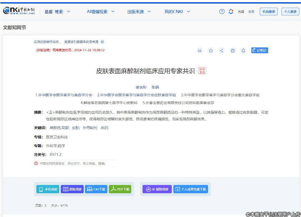Expand the 总库 检索 dropdown

tap(57, 11)
